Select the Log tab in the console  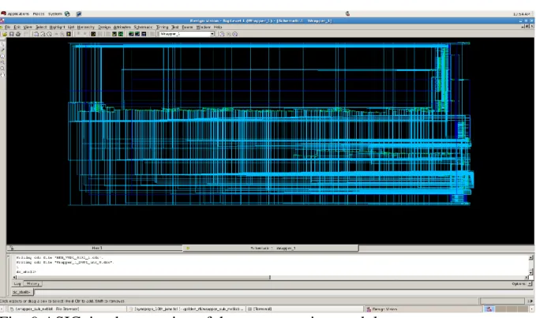[x=17, y=284]
